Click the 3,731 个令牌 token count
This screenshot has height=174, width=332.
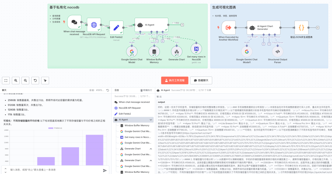tap(204, 90)
